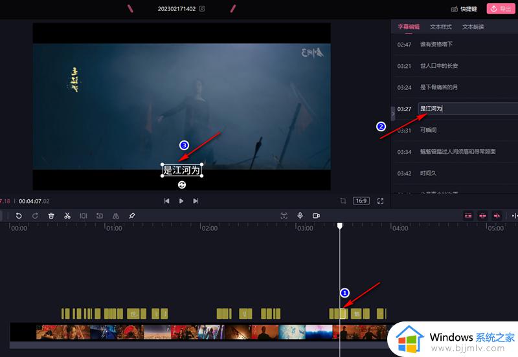
Task: Delete the selected clip with trash icon
Action: click(51, 216)
